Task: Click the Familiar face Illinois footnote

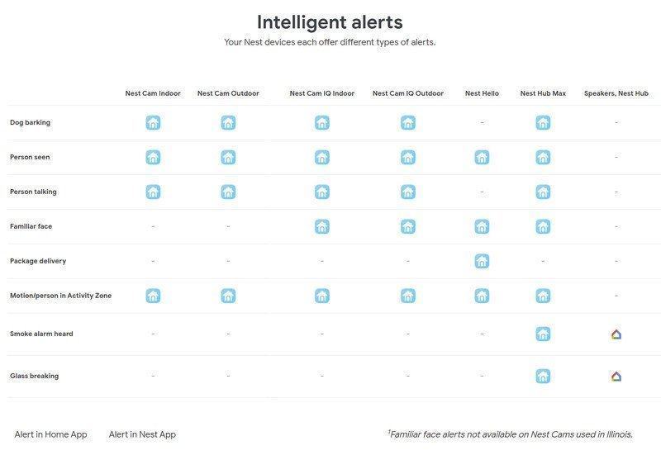Action: coord(511,434)
